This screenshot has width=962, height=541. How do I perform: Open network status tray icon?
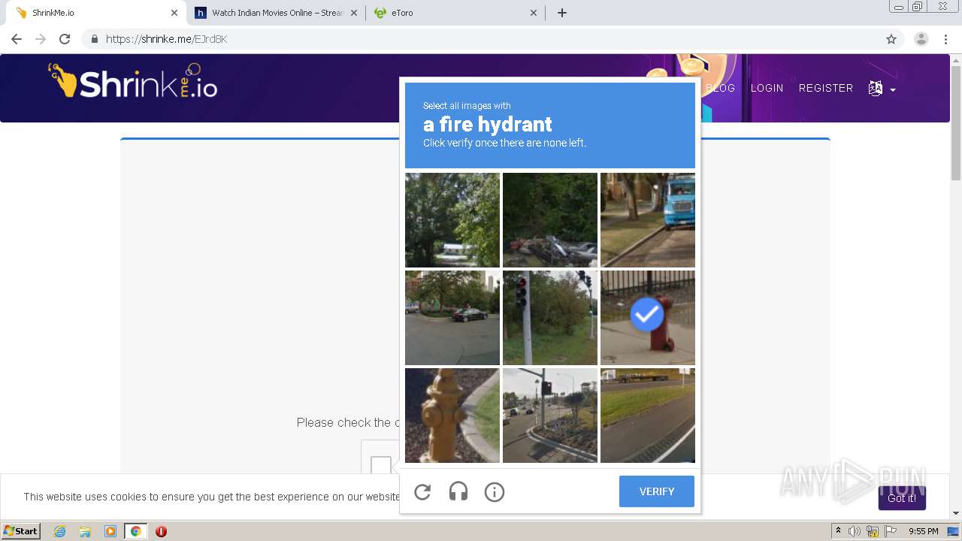point(873,531)
